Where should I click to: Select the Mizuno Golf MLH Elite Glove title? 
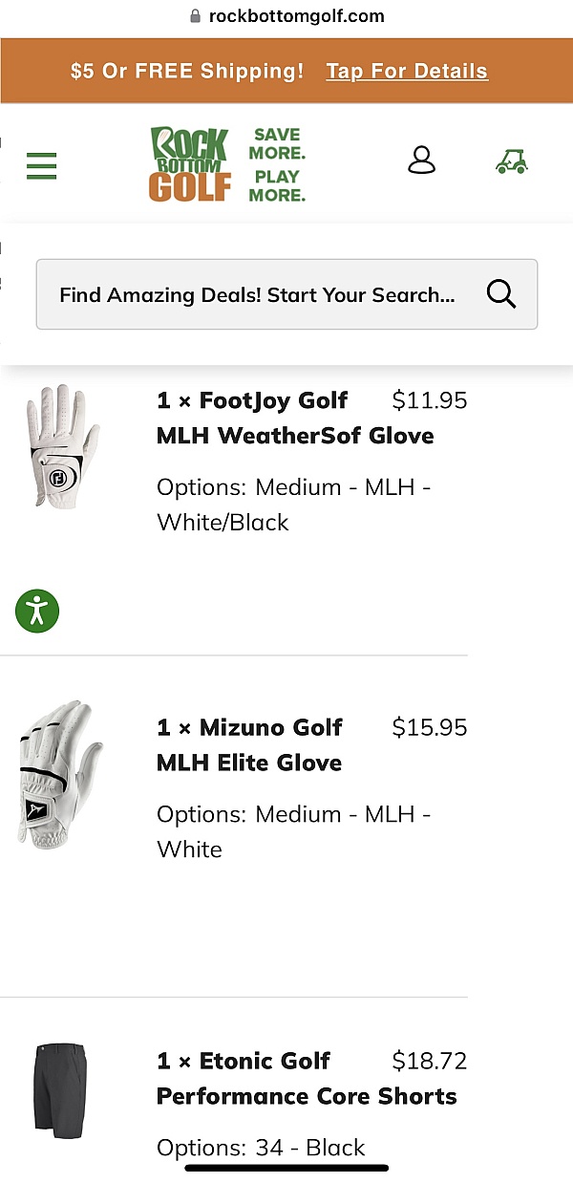pos(249,745)
